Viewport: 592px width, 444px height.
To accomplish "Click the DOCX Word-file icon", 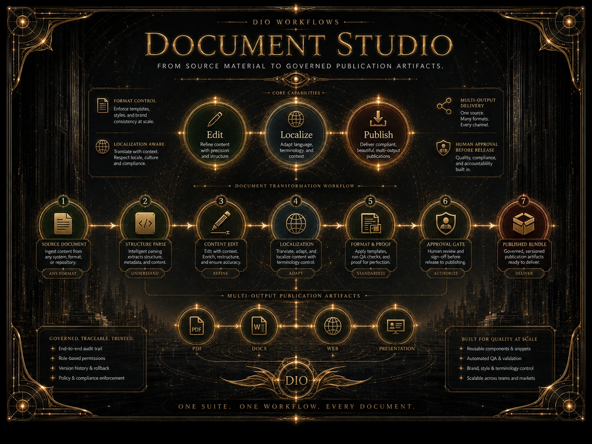I will tap(259, 326).
